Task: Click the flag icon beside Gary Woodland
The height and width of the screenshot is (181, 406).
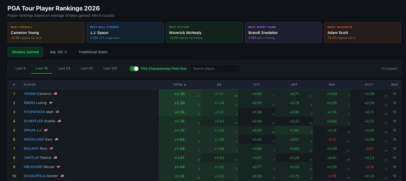Action: 57,139
